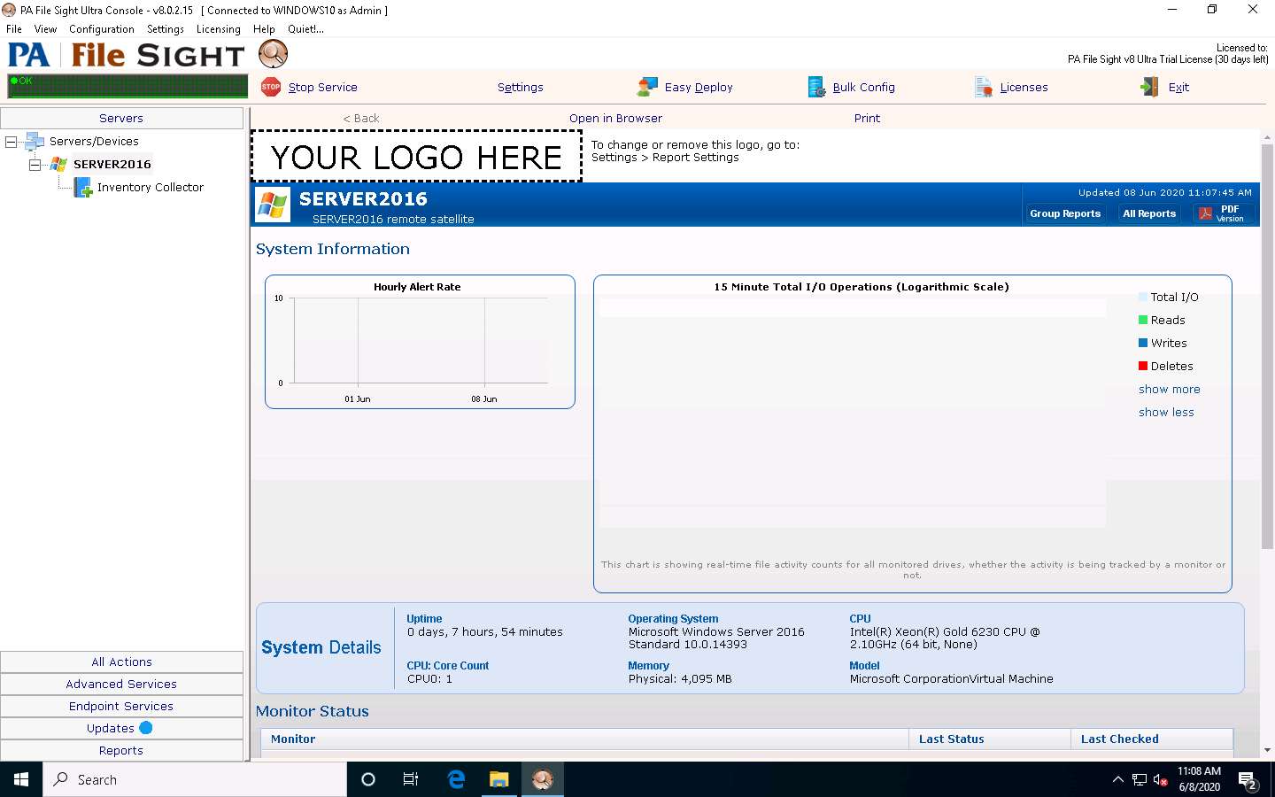This screenshot has width=1275, height=797.
Task: Open the Settings menu
Action: [166, 29]
